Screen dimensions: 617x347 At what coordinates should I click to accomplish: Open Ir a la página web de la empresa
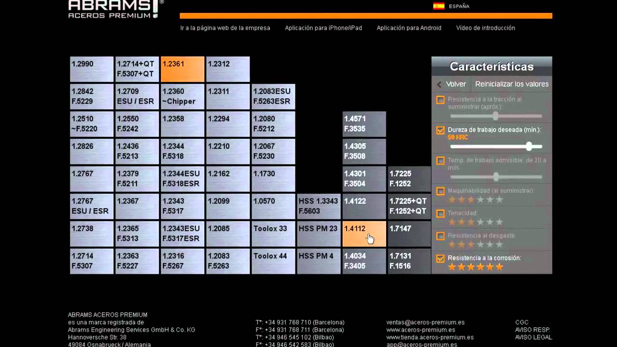click(x=225, y=28)
